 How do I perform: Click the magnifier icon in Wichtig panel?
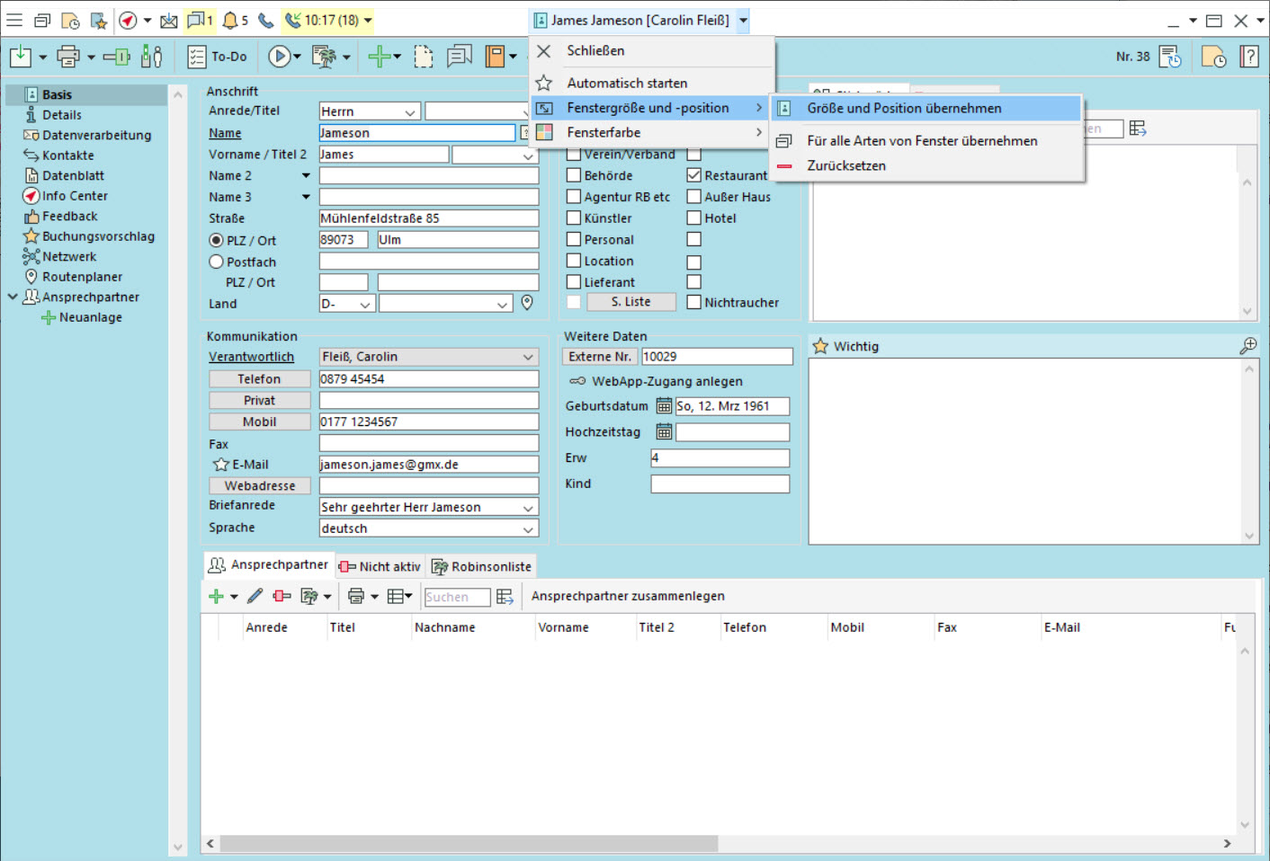coord(1248,346)
